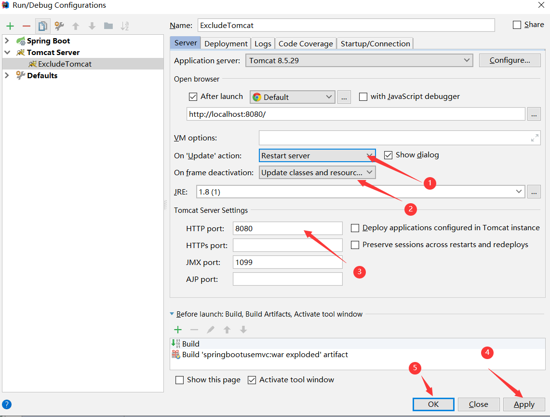Sort configurations alphabetically
This screenshot has width=550, height=417.
click(125, 26)
